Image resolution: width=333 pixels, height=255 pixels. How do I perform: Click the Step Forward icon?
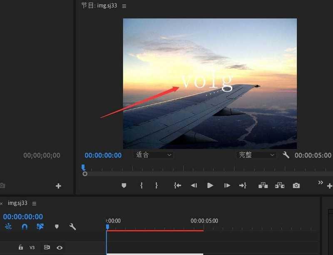pos(227,186)
